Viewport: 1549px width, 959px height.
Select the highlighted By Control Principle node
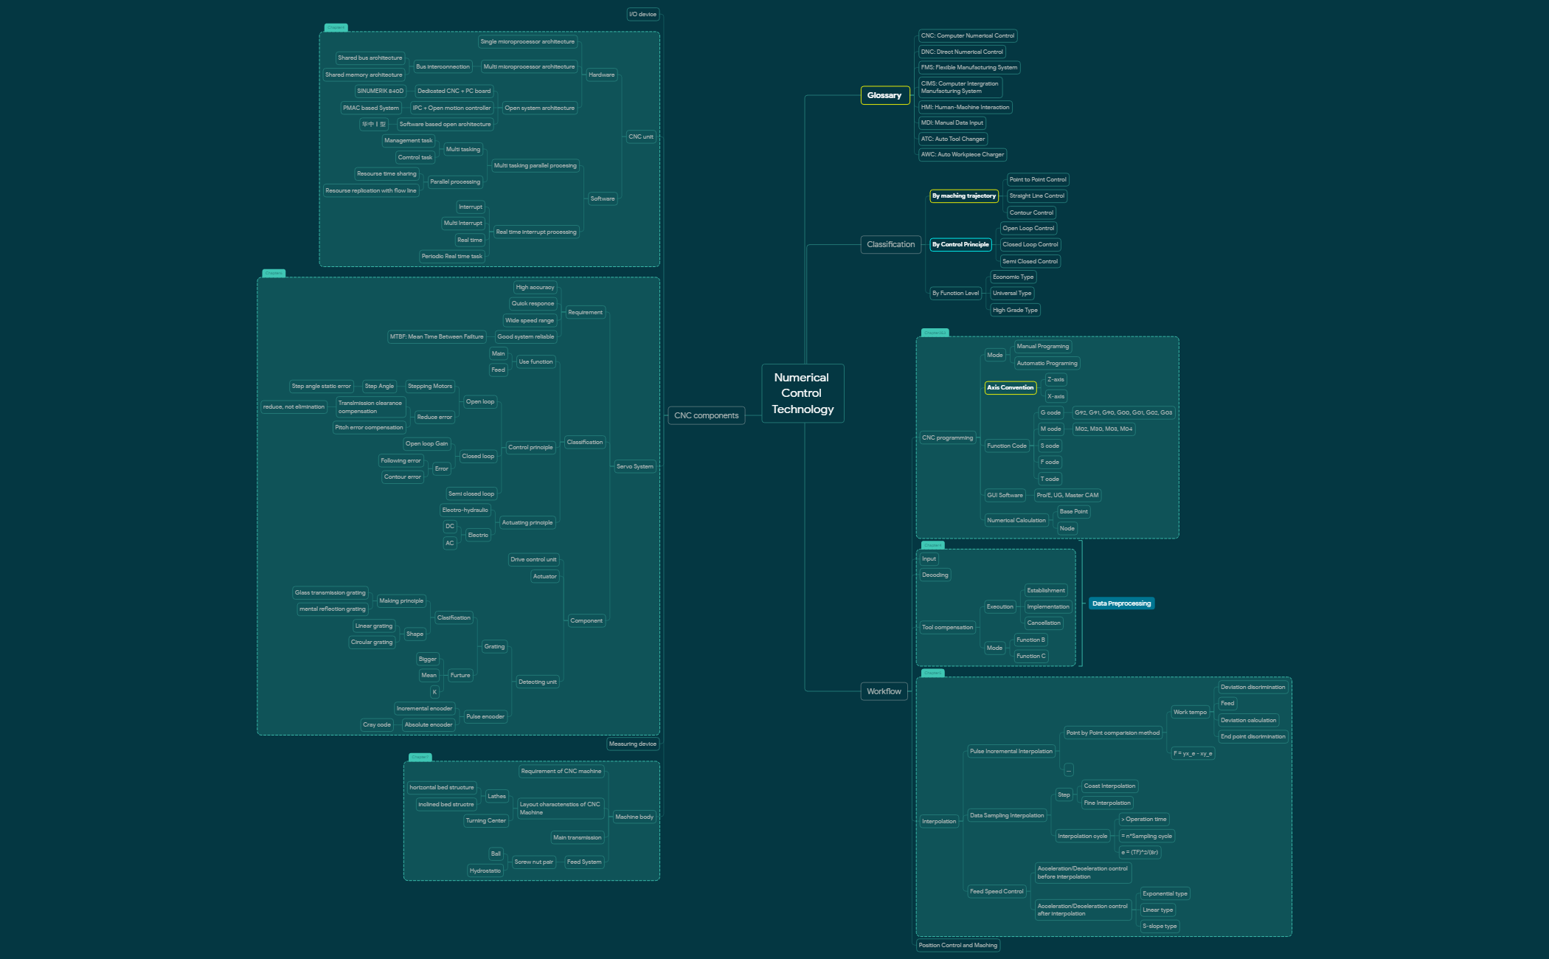coord(960,244)
